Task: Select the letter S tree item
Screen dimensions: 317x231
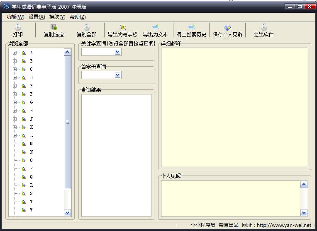Action: [31, 194]
